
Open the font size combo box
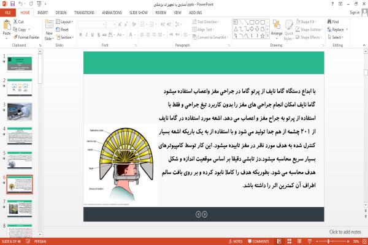(x=111, y=24)
